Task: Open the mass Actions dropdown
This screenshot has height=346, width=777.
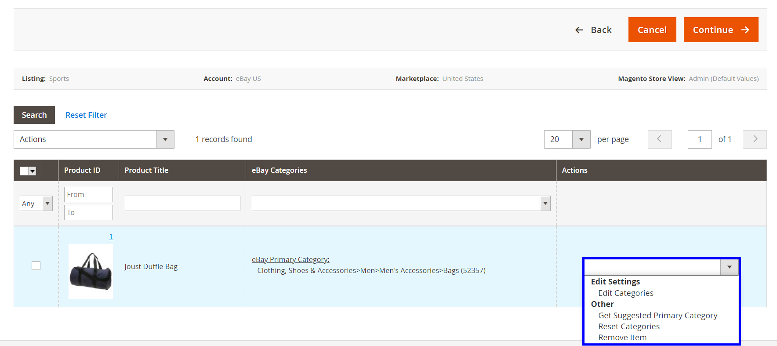Action: point(94,139)
